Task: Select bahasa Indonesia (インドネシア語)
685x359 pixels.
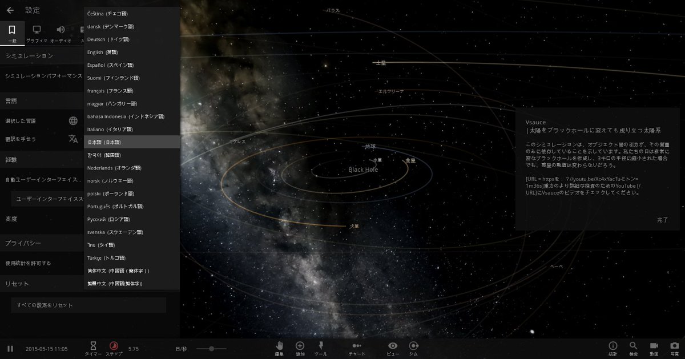Action: [x=132, y=116]
